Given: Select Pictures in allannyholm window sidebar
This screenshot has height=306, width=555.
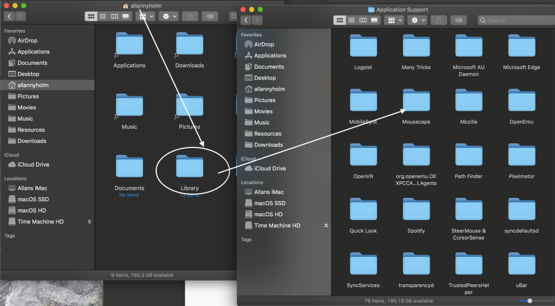Looking at the screenshot, I should point(48,96).
